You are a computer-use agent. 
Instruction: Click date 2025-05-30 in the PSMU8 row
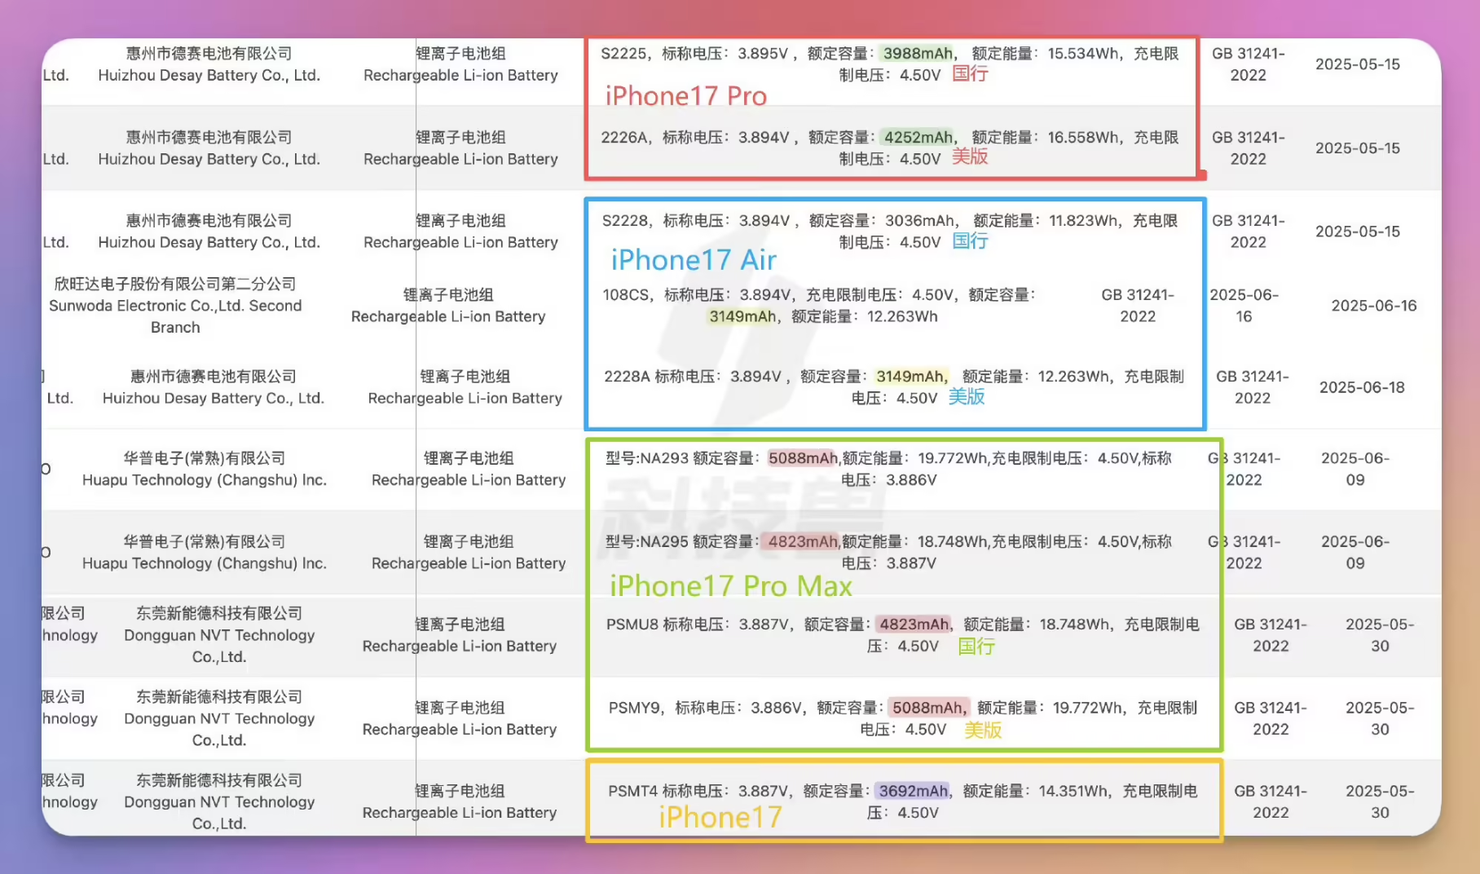[1380, 634]
